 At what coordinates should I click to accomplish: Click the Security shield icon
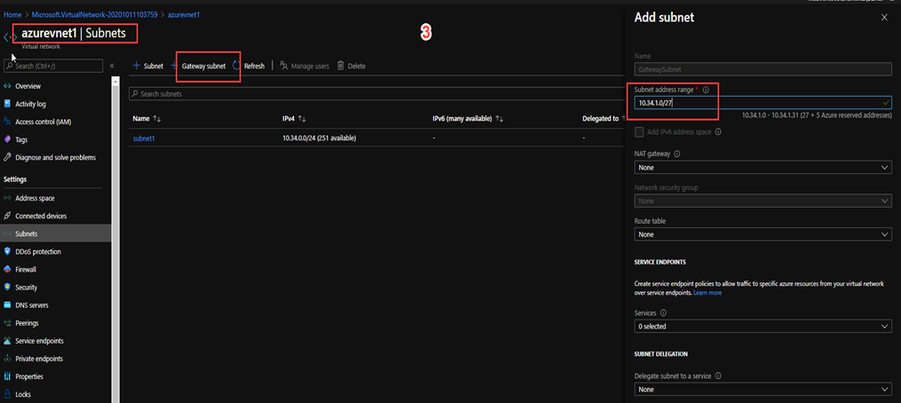point(7,288)
